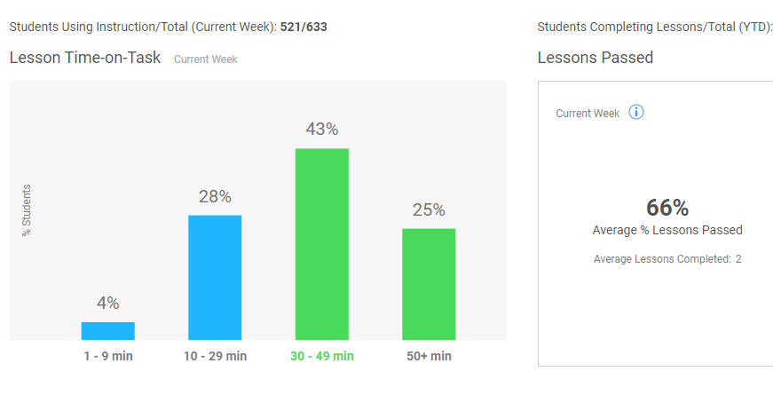Click the Lesson Time-on-Task heading
The image size is (773, 395).
pos(85,58)
